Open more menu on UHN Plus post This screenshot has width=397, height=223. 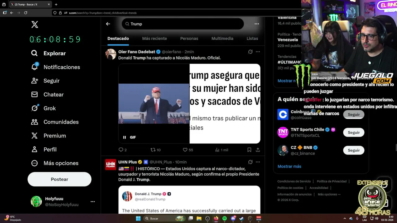coord(258,162)
